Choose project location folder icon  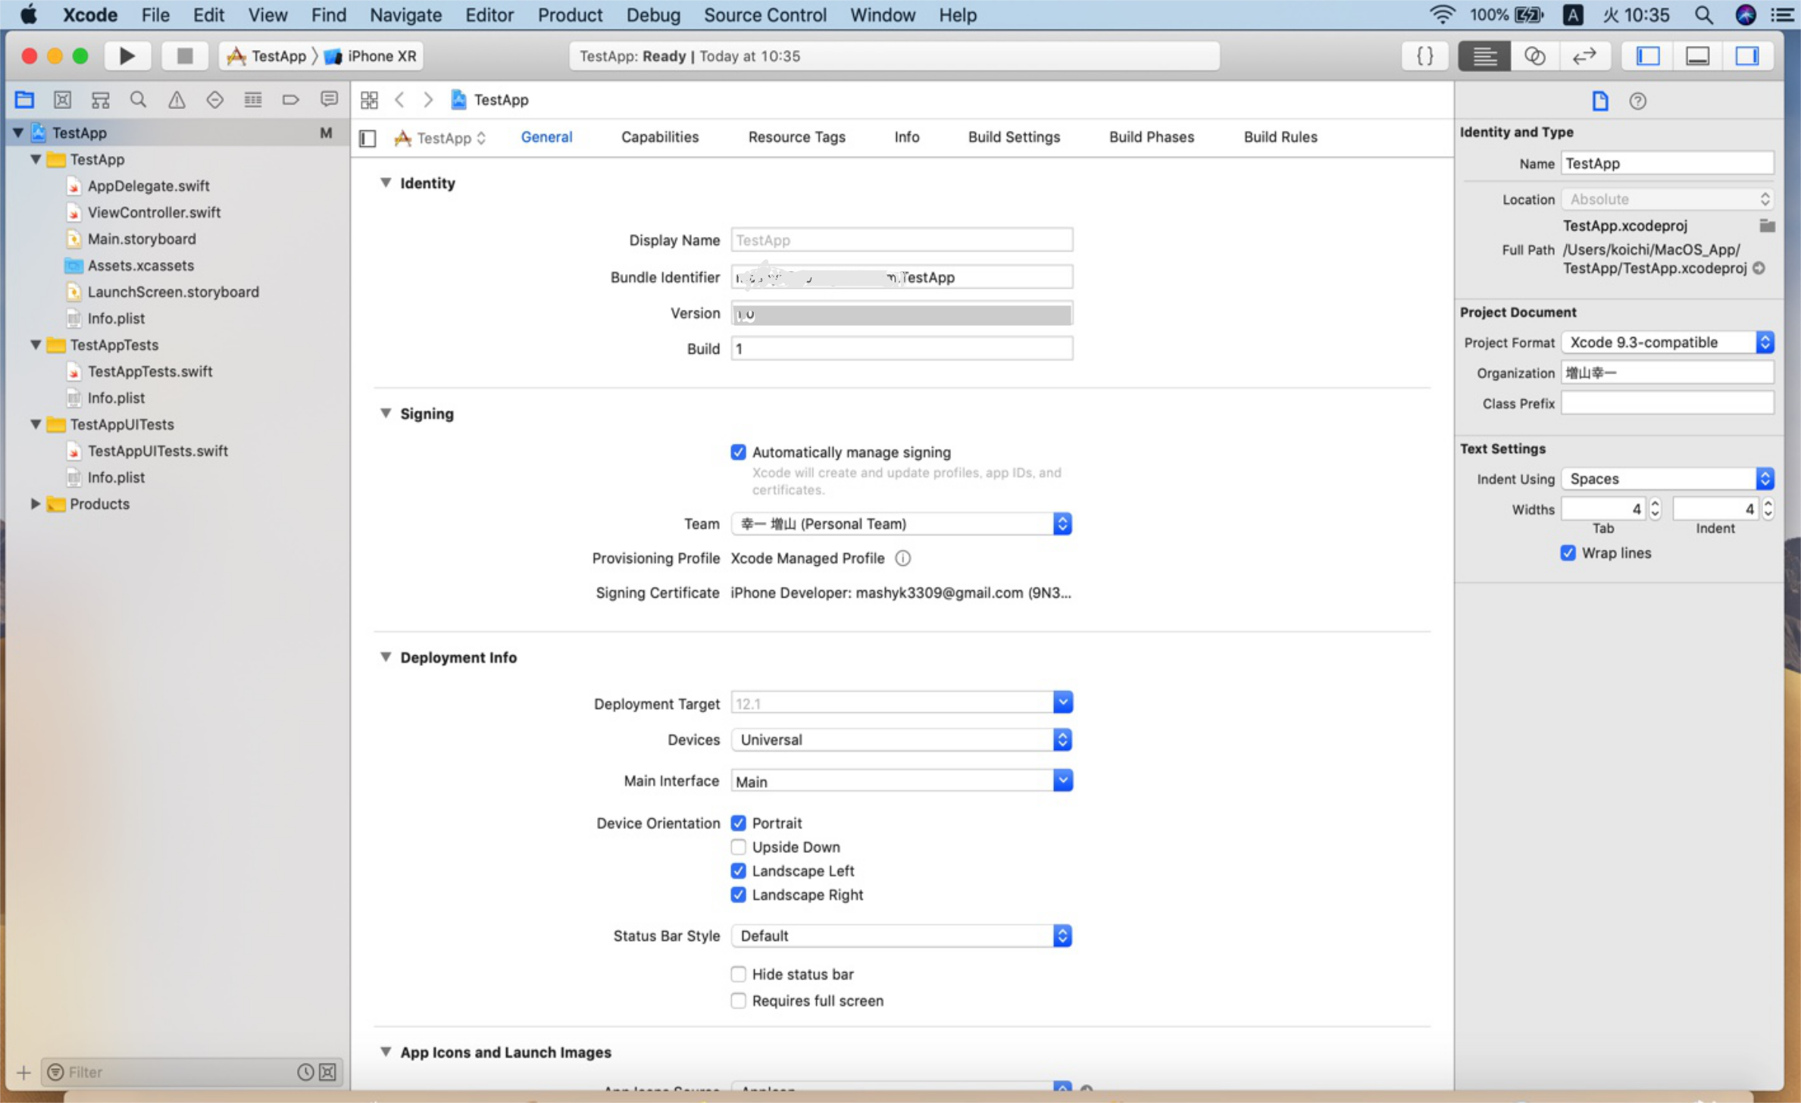(x=1767, y=225)
